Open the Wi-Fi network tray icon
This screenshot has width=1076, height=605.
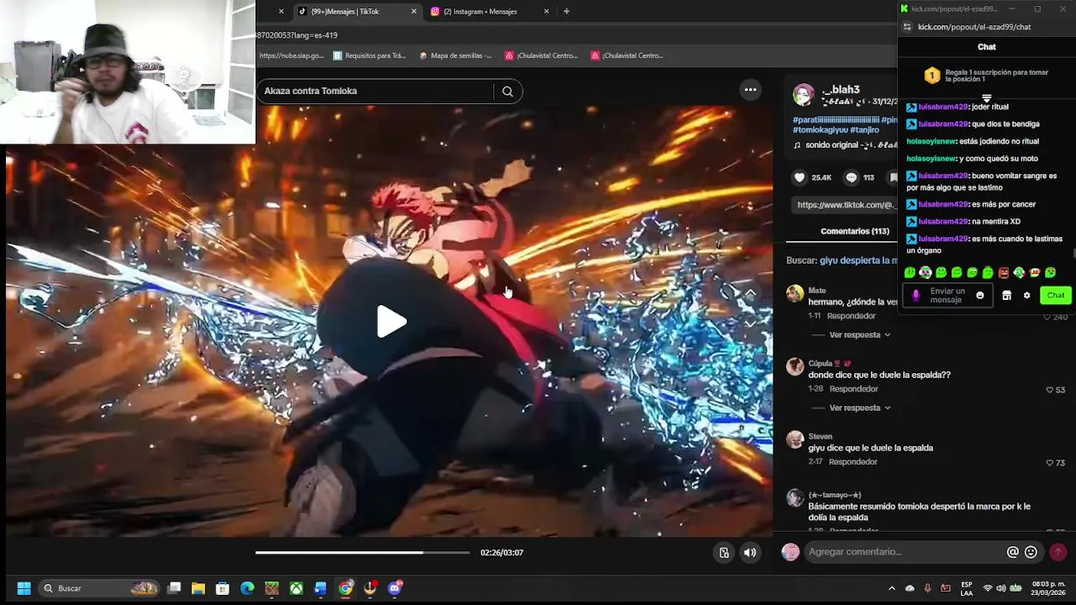tap(988, 588)
